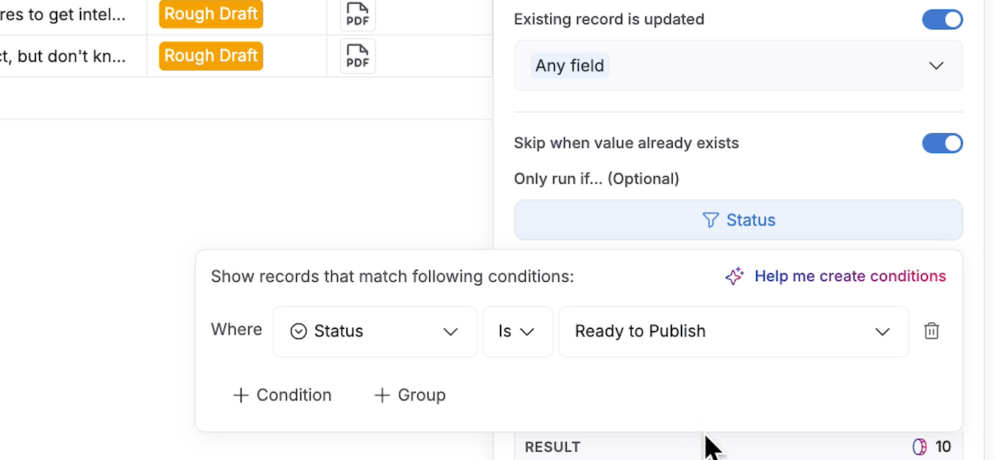The width and height of the screenshot is (995, 460).
Task: Expand the Is operator dropdown
Action: click(517, 331)
